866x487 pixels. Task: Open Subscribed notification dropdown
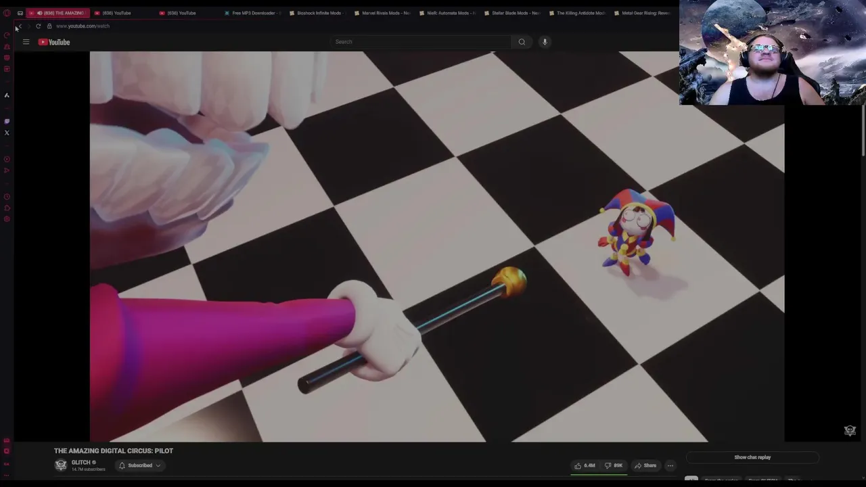140,465
